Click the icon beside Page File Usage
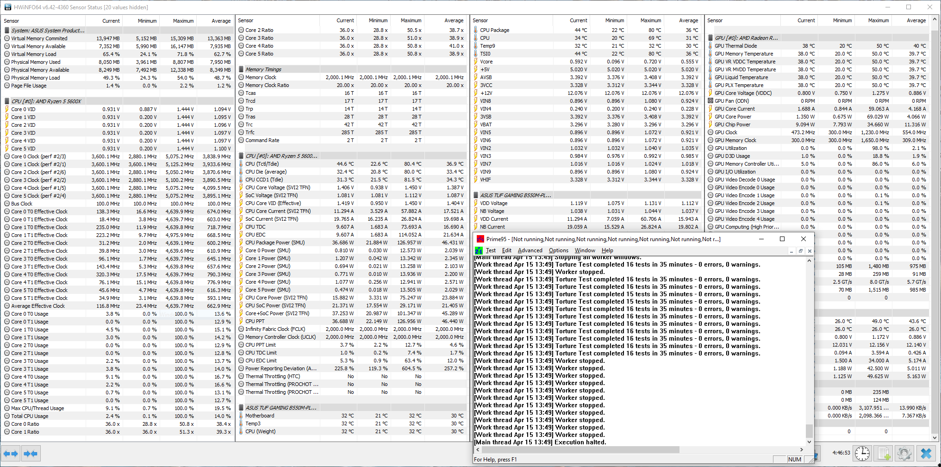The width and height of the screenshot is (941, 467). click(x=7, y=86)
